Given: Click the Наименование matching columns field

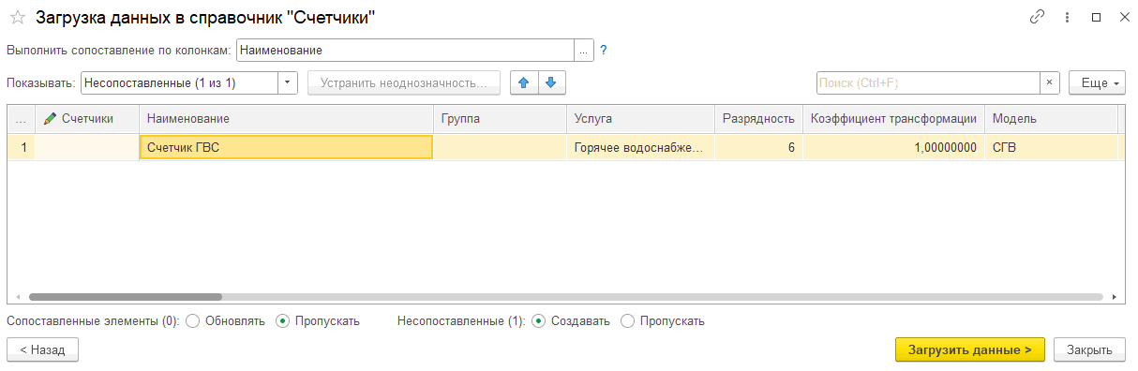Looking at the screenshot, I should tap(405, 50).
